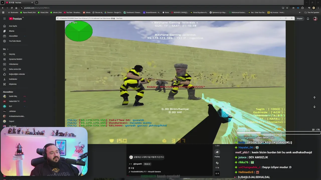Open Sadık Kılıç subscription channel

(13, 96)
